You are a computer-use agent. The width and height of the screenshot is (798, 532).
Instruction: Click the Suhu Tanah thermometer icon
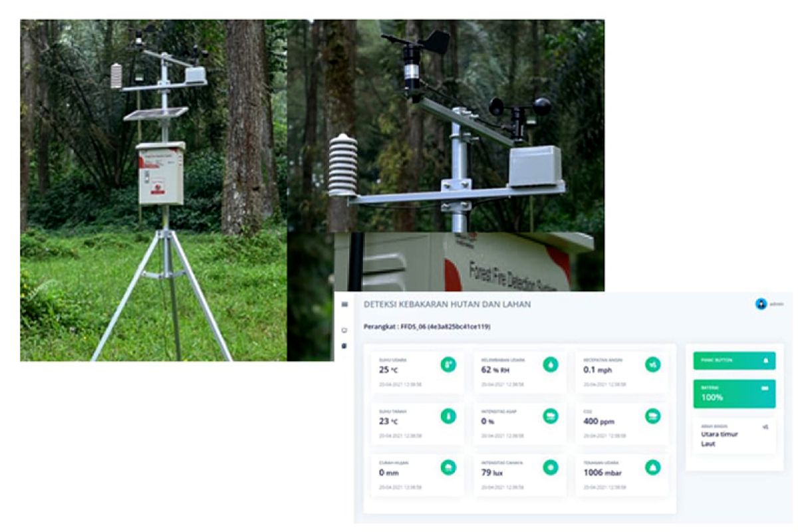point(449,416)
